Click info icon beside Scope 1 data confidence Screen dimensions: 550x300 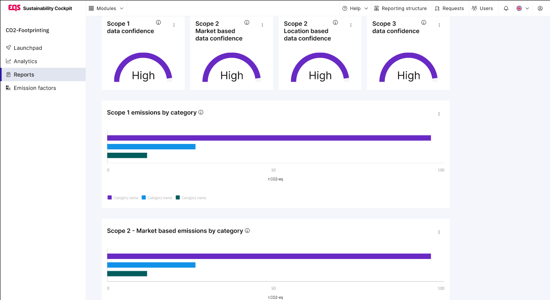pyautogui.click(x=159, y=23)
